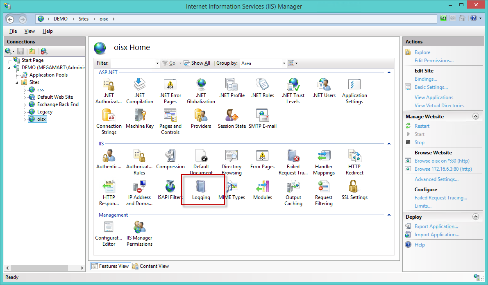
Task: Open the Directory Browsing feature
Action: [232, 162]
